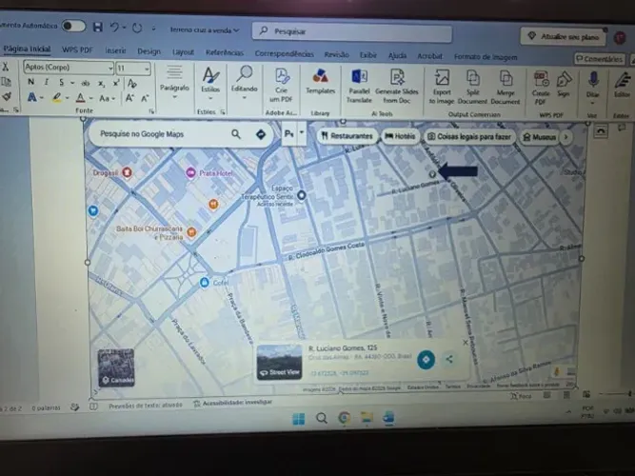635x476 pixels.
Task: Open the Ajuda tab
Action: 397,56
